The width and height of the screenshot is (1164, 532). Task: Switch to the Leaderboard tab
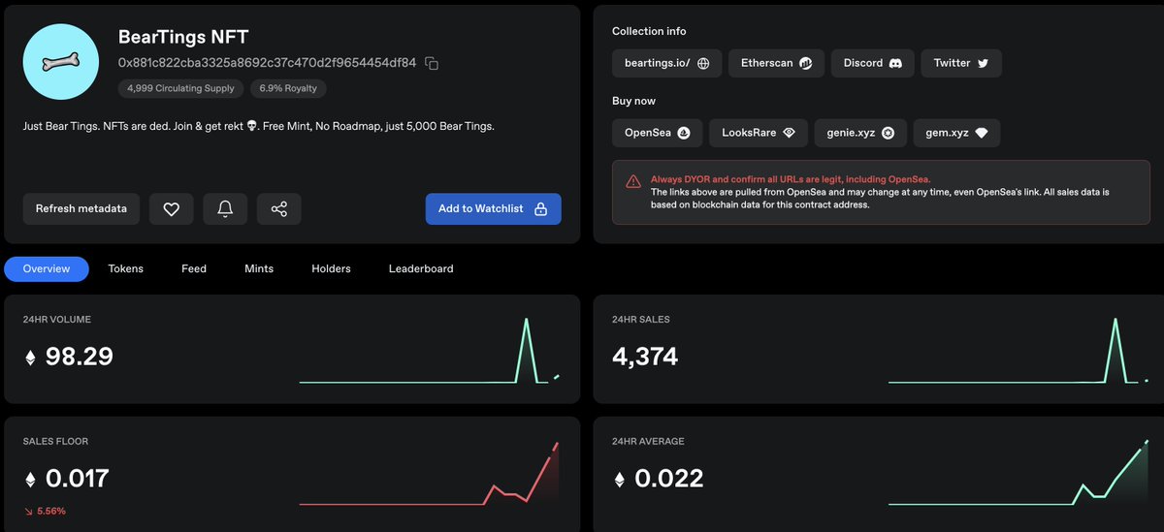421,268
